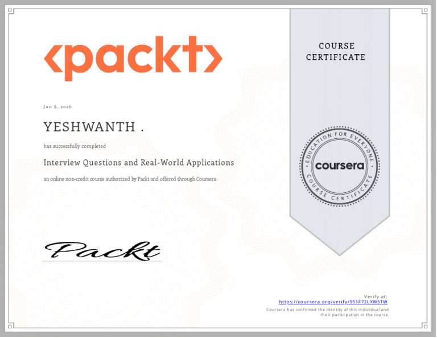Image resolution: width=437 pixels, height=338 pixels.
Task: Open the coursera.org verify link
Action: [x=333, y=302]
